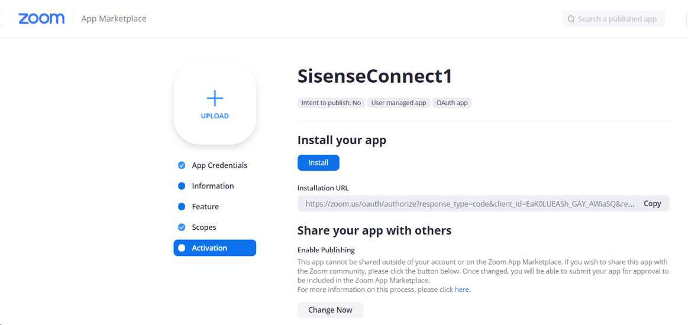
Task: Click the Install button
Action: pyautogui.click(x=318, y=162)
